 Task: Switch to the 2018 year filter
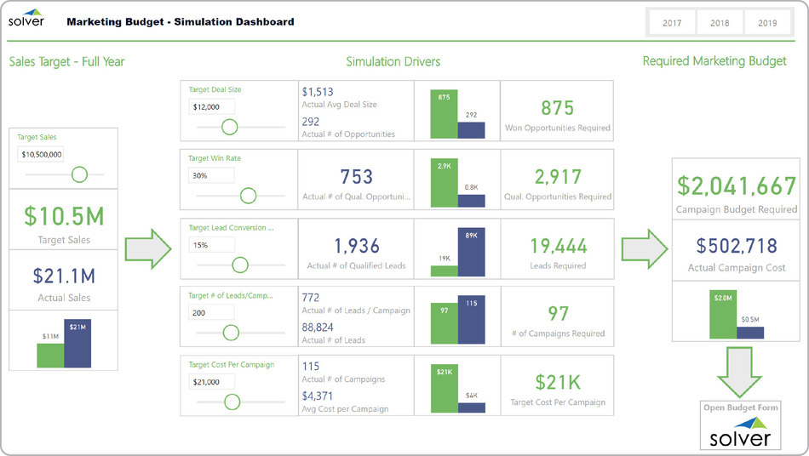click(x=720, y=23)
